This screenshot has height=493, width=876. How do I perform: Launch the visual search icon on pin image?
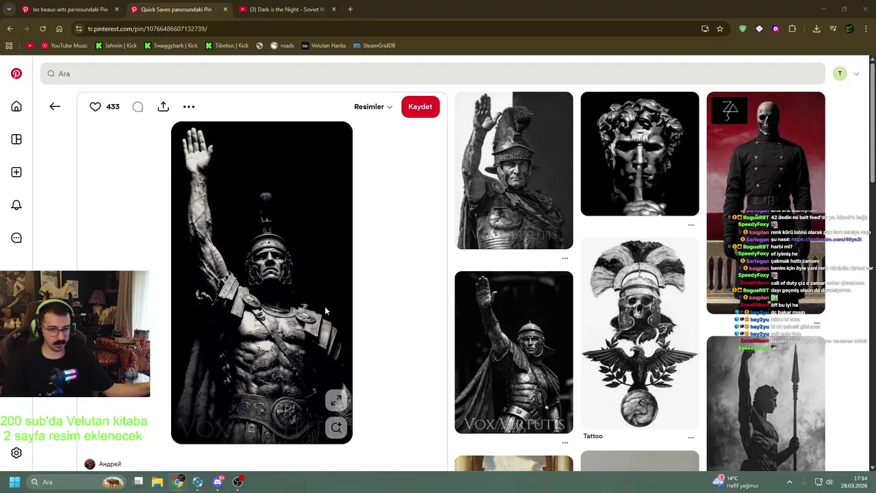(336, 427)
